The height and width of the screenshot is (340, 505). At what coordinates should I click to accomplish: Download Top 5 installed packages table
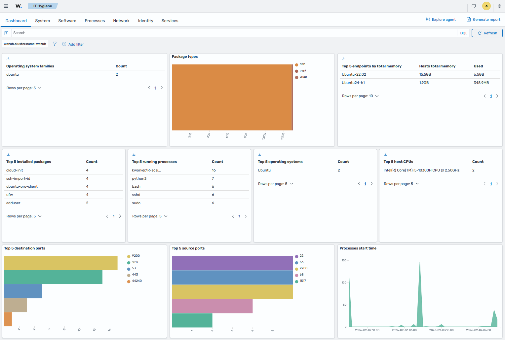click(8, 154)
